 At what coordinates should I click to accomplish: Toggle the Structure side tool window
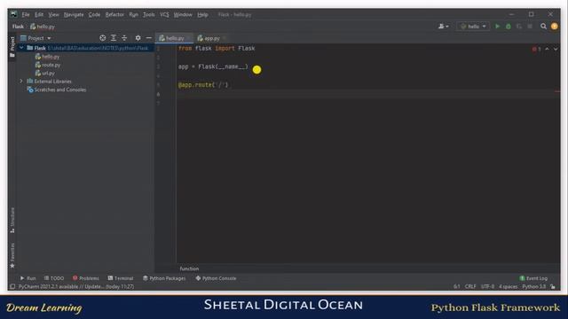point(12,220)
